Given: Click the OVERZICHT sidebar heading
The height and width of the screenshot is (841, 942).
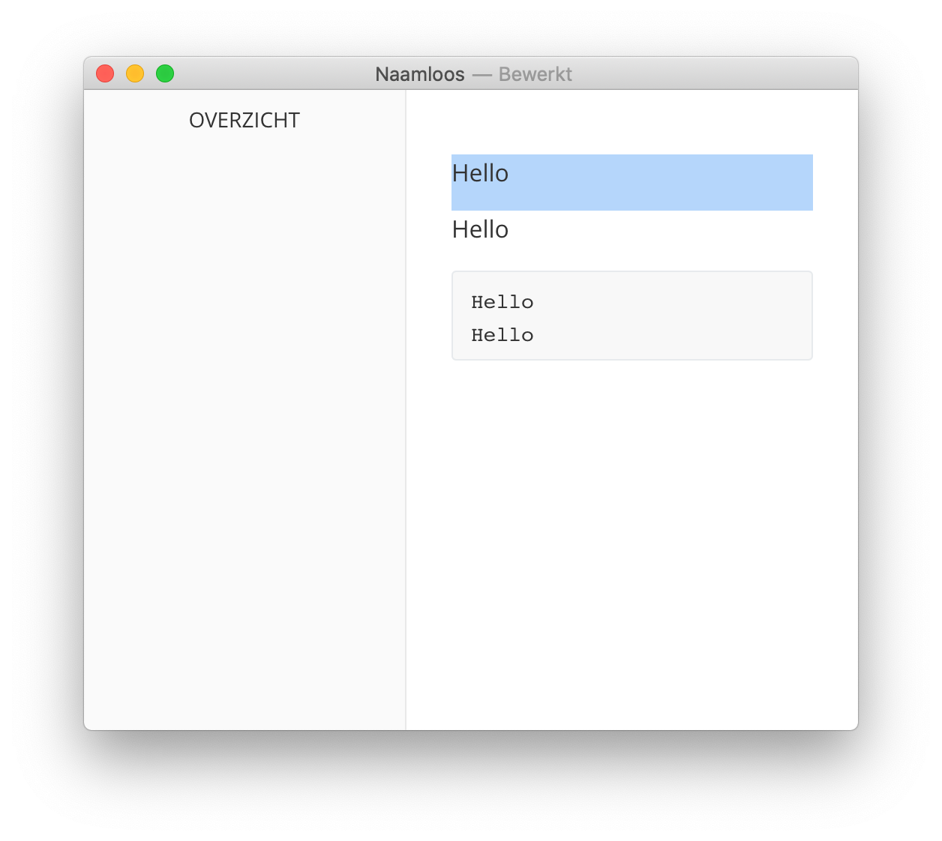Looking at the screenshot, I should tap(244, 120).
